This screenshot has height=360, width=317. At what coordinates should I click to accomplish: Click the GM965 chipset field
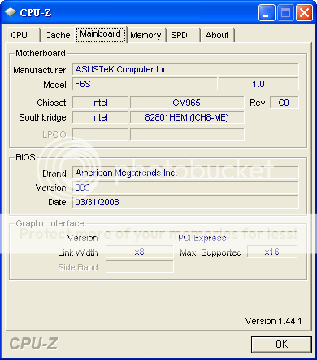point(187,103)
